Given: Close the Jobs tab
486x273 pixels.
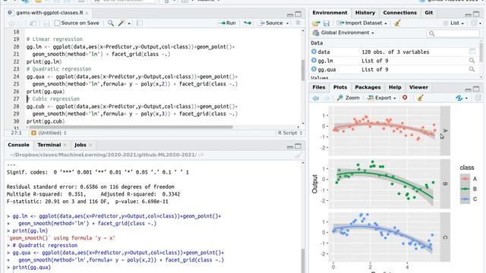Looking at the screenshot, I should (90, 145).
